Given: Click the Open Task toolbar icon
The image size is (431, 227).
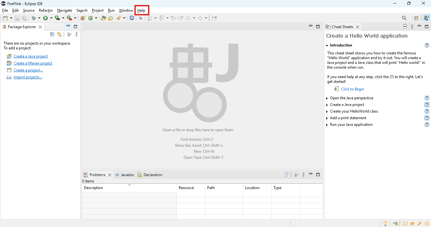Looking at the screenshot, I should click(x=111, y=18).
